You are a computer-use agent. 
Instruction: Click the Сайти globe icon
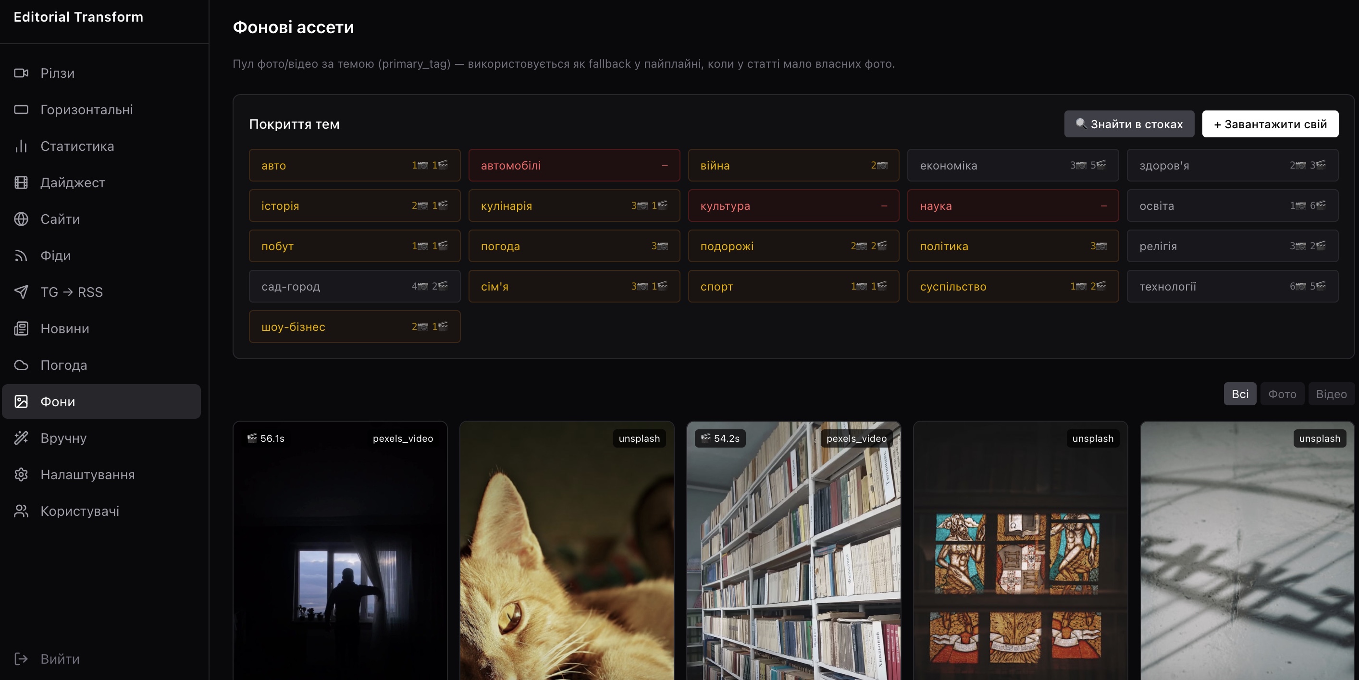pyautogui.click(x=21, y=219)
